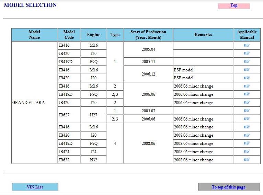Click the Type column header
Viewport: 263px width, 195px height.
(115, 35)
